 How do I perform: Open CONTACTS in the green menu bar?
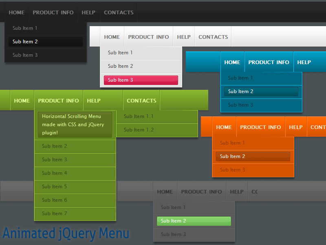pos(141,100)
